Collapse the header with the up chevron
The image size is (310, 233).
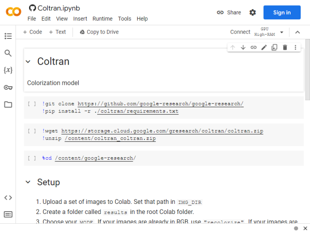point(297,32)
